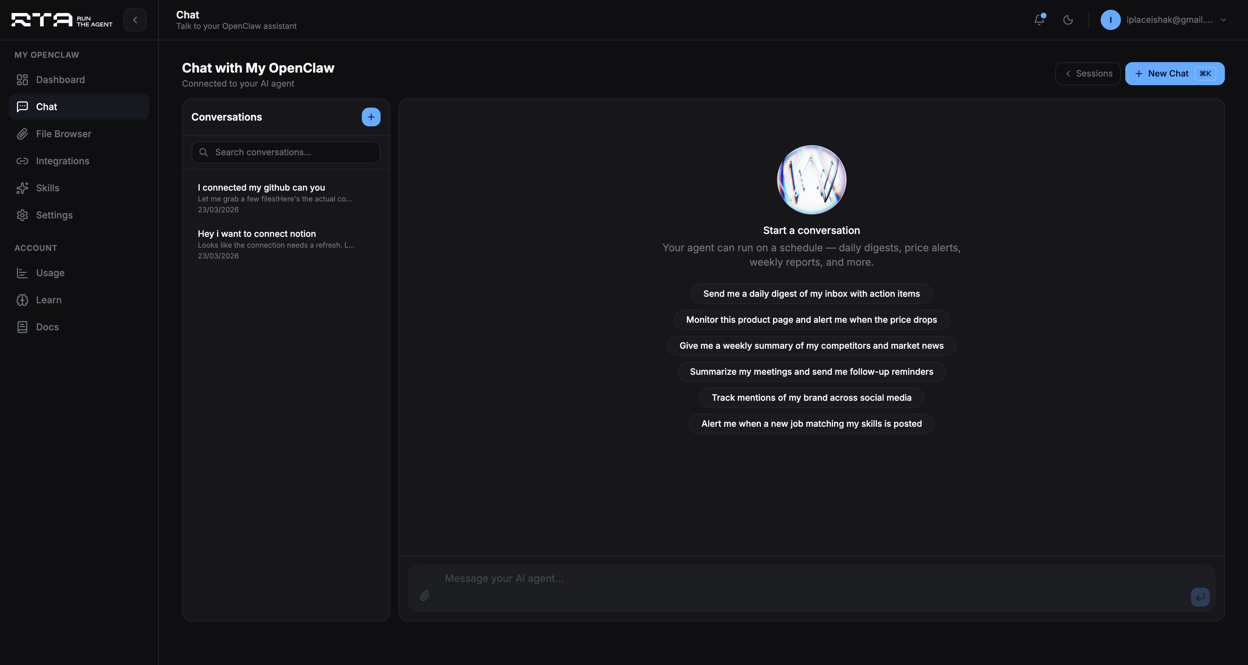
Task: Choose the track brand mentions suggestion
Action: [x=811, y=397]
